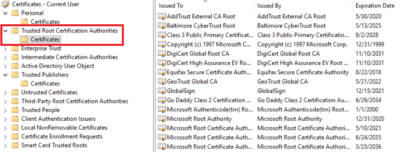Viewport: 401px width, 152px height.
Task: Expand the Local NonRemovable Certificates node
Action: (6, 128)
